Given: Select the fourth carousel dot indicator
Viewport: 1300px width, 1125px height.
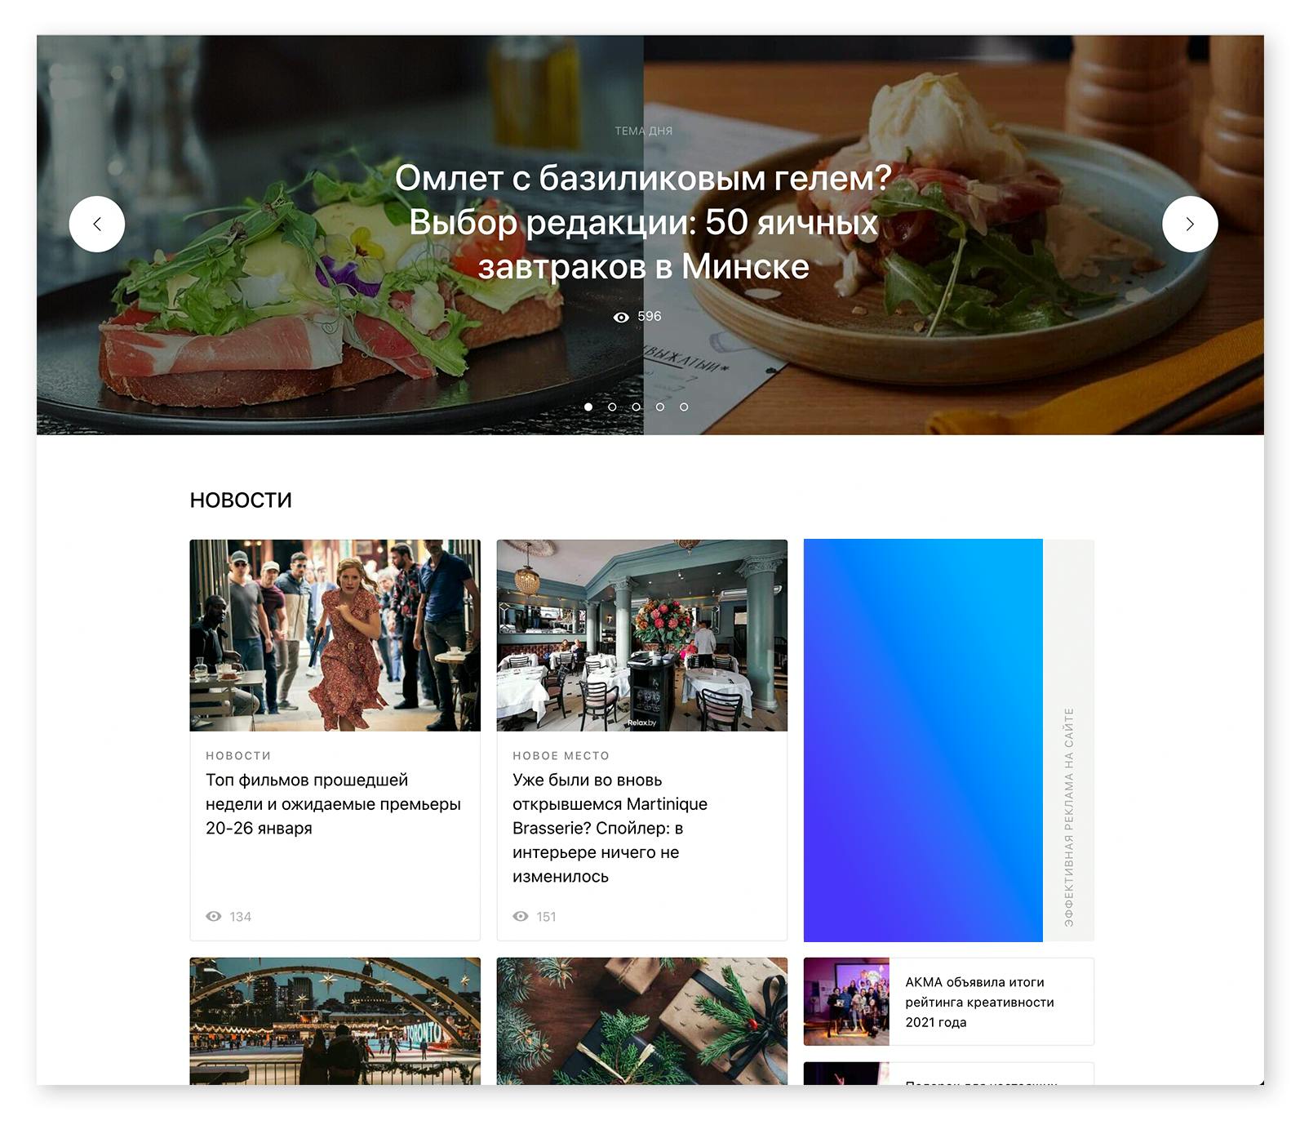Looking at the screenshot, I should click(660, 407).
